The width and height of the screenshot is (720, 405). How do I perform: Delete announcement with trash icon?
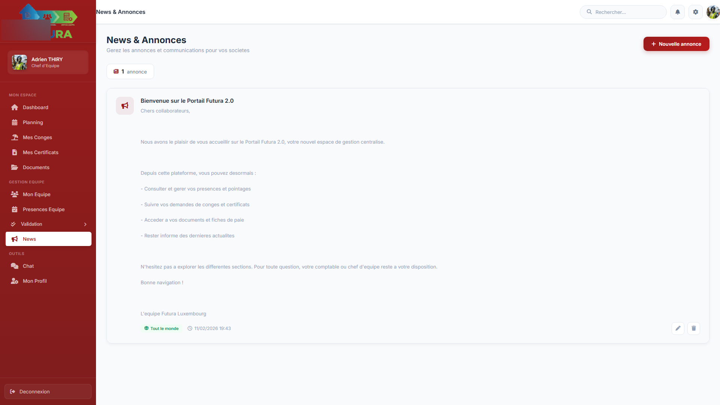coord(693,328)
